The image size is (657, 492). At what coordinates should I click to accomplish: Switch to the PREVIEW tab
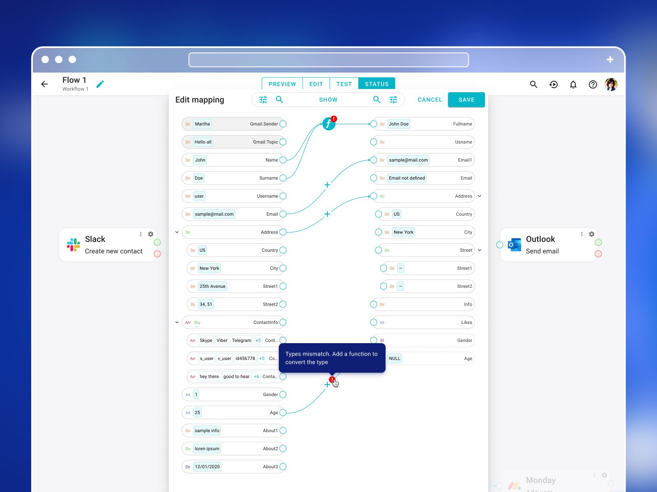(x=282, y=84)
